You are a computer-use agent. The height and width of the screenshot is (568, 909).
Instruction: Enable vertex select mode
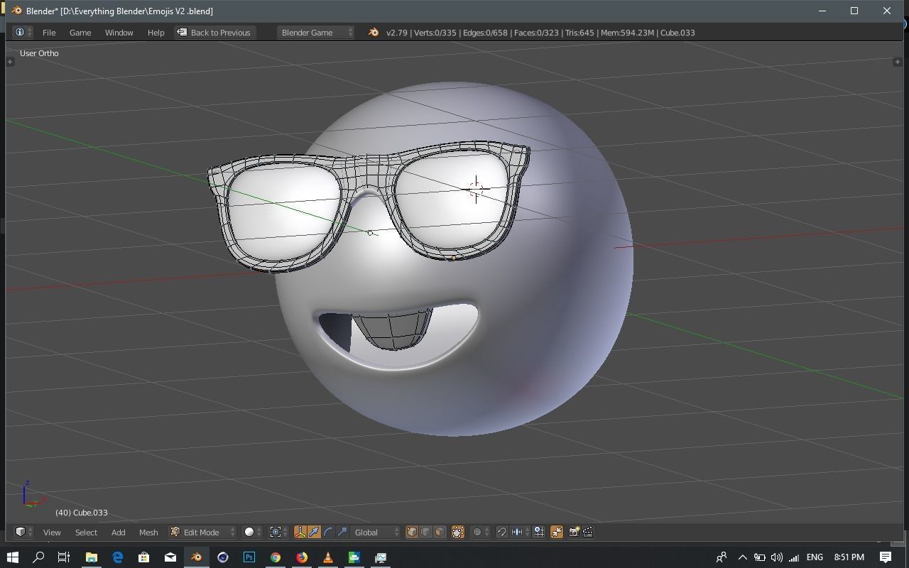(412, 532)
